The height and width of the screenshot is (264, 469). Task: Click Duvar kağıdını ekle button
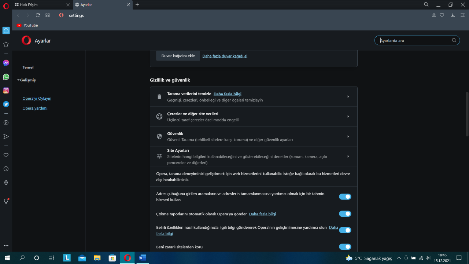(x=178, y=56)
